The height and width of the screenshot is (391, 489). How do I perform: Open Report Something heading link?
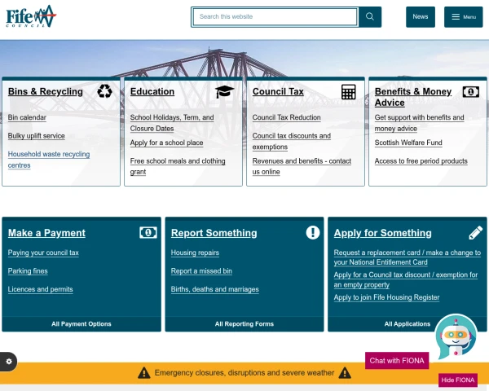pyautogui.click(x=214, y=233)
